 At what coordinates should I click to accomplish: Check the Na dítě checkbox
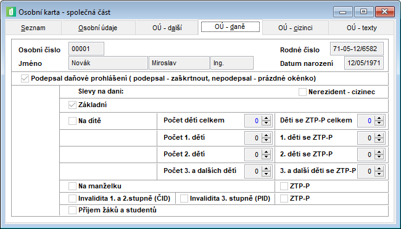tap(72, 121)
